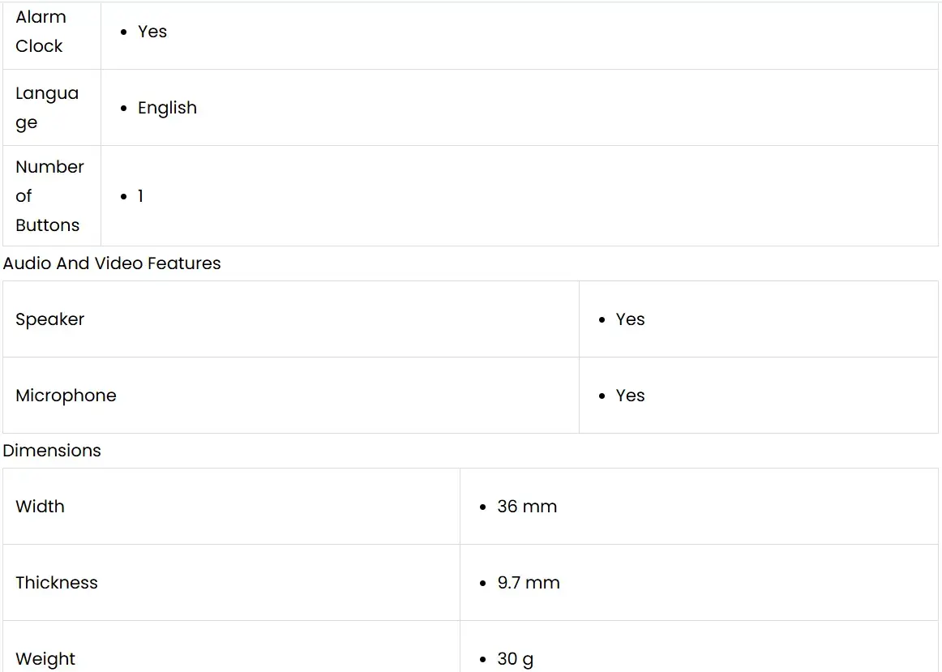
Task: Click the bullet beside the 36 mm value
Action: click(484, 507)
